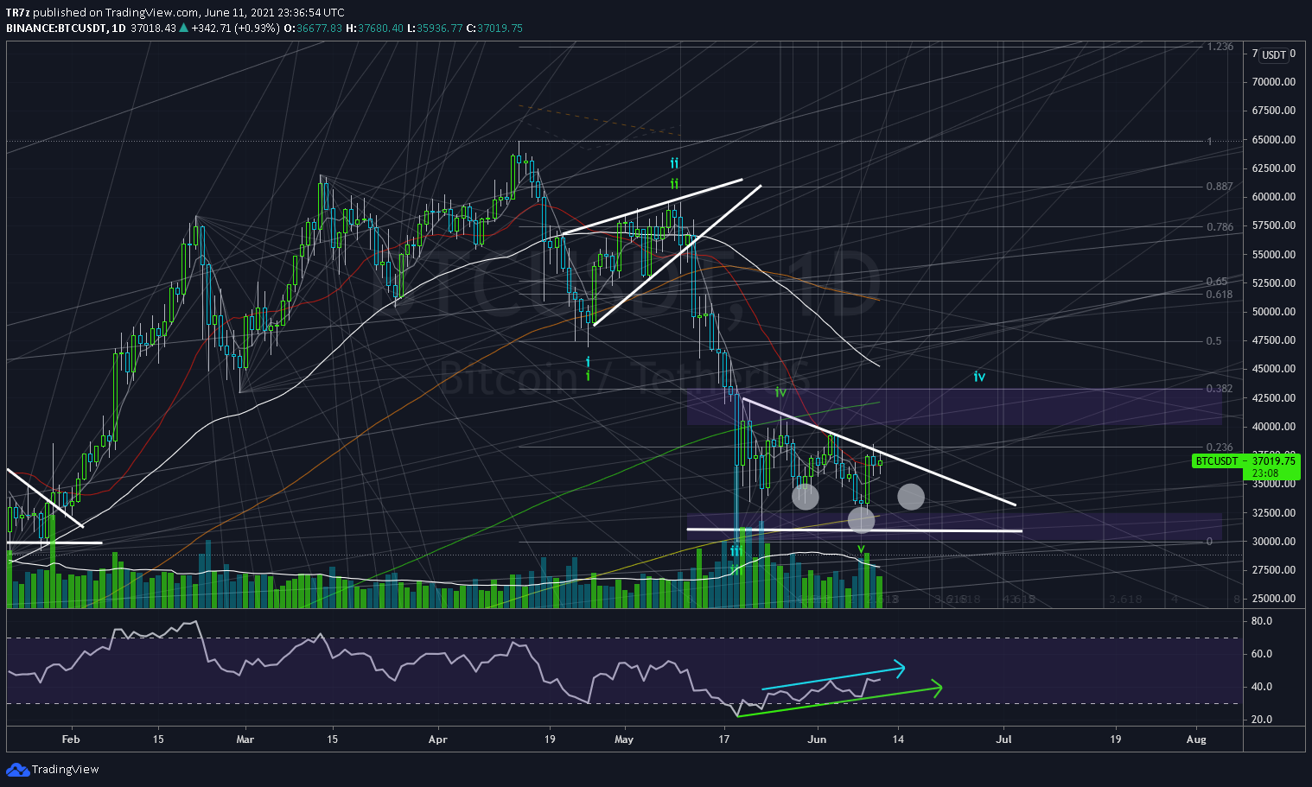
Task: Click the 55000.00 price axis label
Action: pyautogui.click(x=1273, y=255)
